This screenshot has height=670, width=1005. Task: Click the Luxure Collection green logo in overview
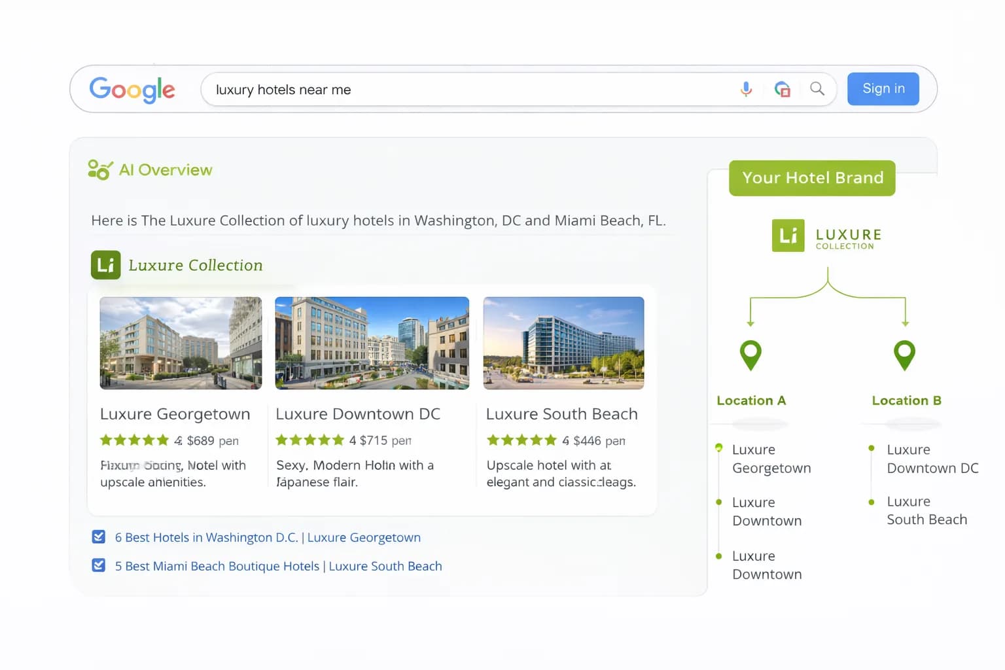[x=105, y=265]
